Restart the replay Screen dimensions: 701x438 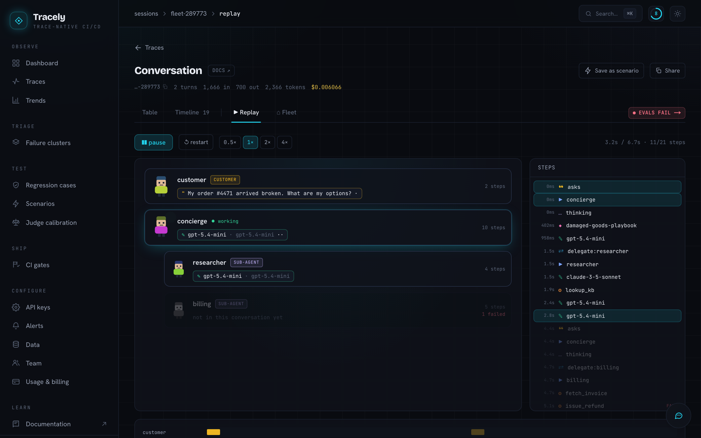196,142
